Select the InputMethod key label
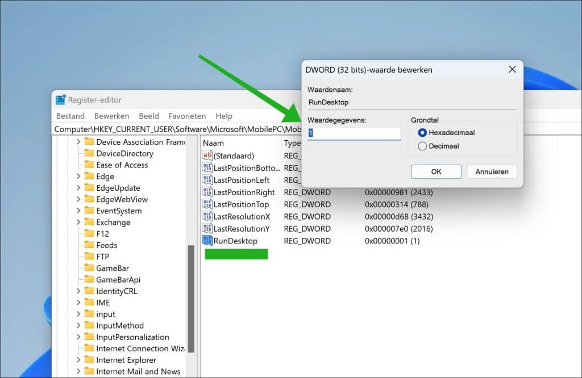582x378 pixels. pyautogui.click(x=119, y=325)
